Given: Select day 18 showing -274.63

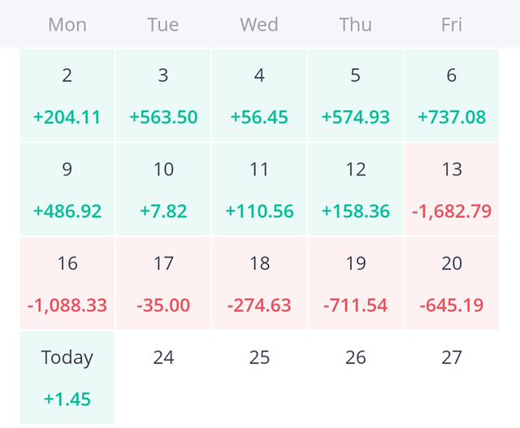Looking at the screenshot, I should 259,284.
